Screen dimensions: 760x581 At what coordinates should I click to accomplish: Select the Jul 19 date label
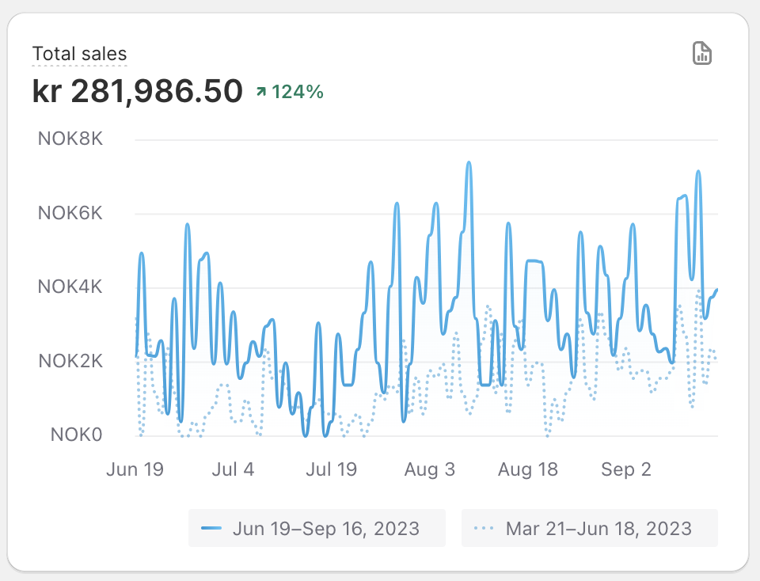pos(331,469)
